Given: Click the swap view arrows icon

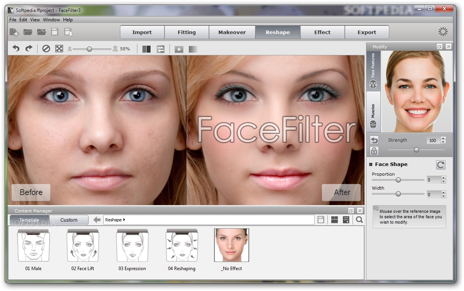Looking at the screenshot, I should pos(160,49).
